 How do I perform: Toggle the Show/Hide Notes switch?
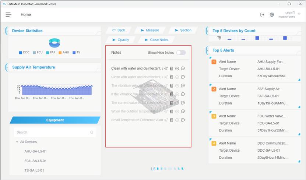pos(181,53)
